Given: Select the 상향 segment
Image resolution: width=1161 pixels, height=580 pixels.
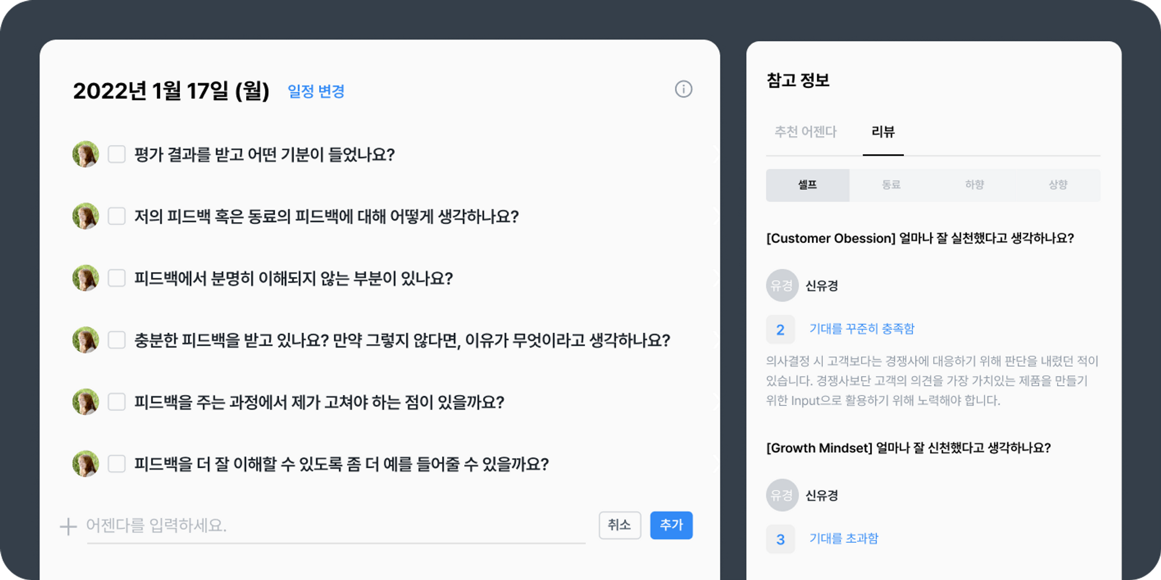Looking at the screenshot, I should pos(1058,185).
